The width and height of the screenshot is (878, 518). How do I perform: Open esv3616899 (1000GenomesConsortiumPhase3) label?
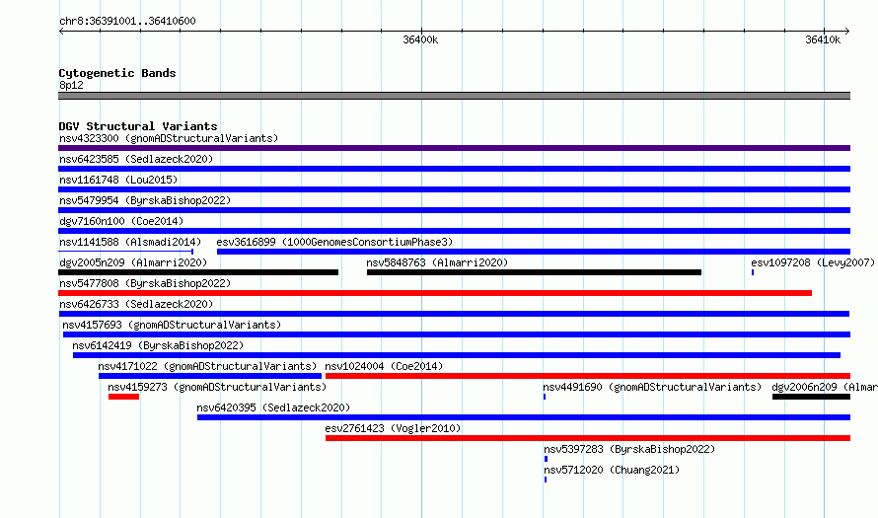pyautogui.click(x=334, y=242)
